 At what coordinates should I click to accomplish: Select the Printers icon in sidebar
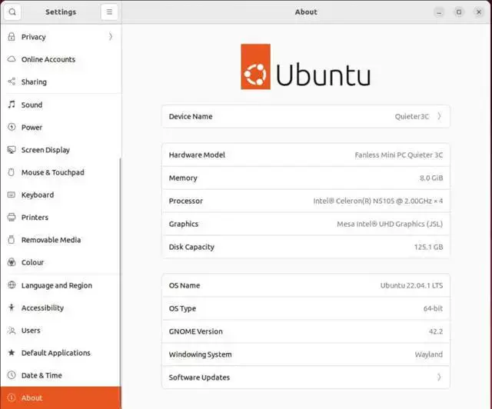pyautogui.click(x=12, y=218)
